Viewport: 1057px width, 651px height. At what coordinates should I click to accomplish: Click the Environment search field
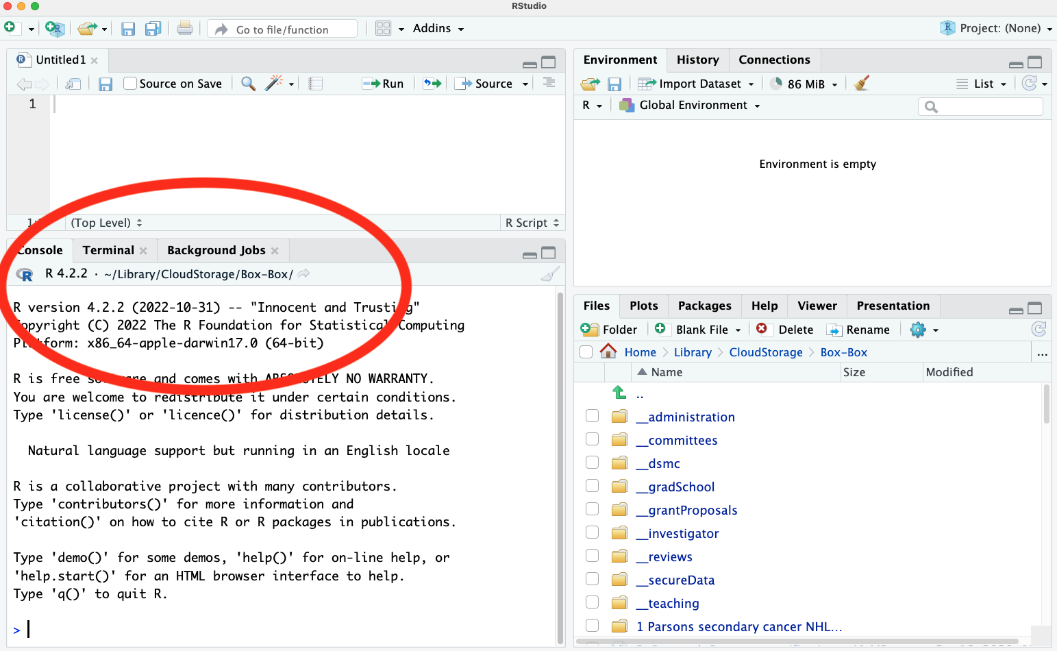click(980, 106)
